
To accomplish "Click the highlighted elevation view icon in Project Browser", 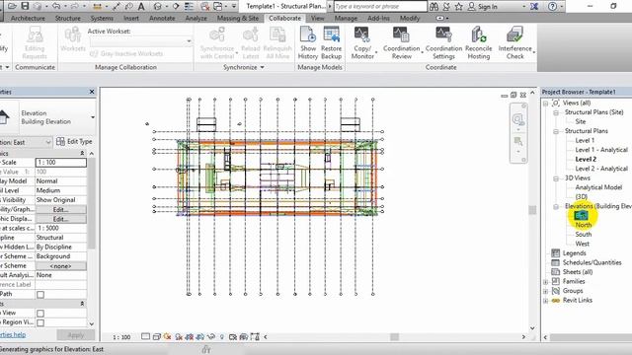I will pyautogui.click(x=582, y=215).
